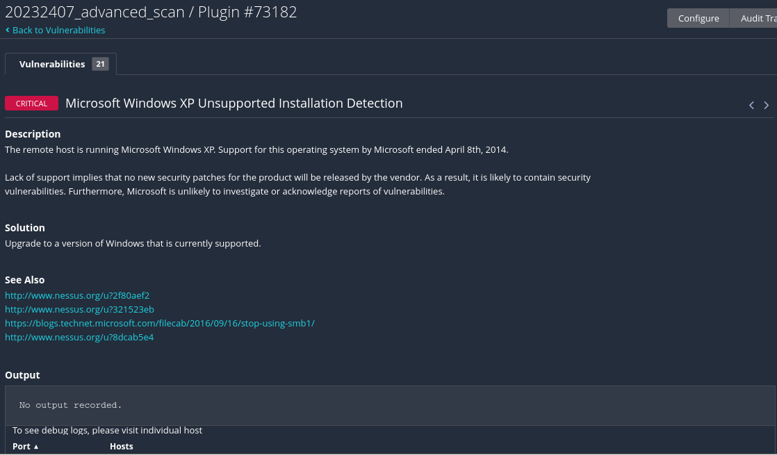Go to the previous vulnerability using the left chevron
Image resolution: width=777 pixels, height=455 pixels.
coord(751,105)
